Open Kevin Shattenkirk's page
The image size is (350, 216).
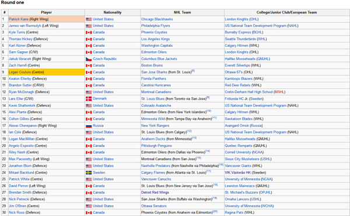click(x=22, y=105)
